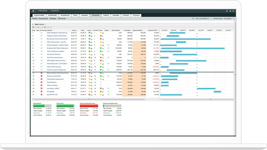The width and height of the screenshot is (267, 150).
Task: Click the Planerlöse column header
Action: [x=127, y=30]
